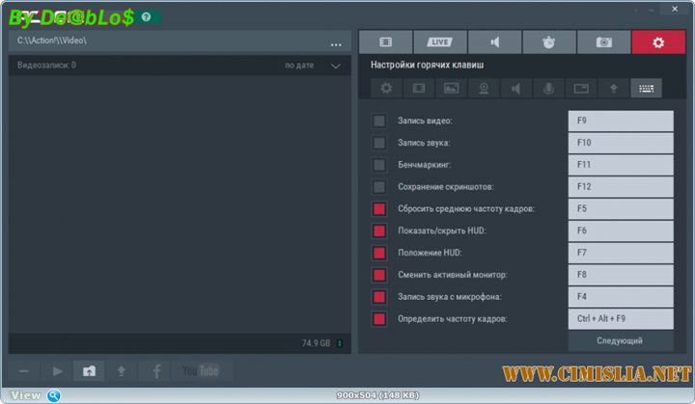Select keyboard hotkeys settings sub-icon
695x404 pixels.
point(646,88)
